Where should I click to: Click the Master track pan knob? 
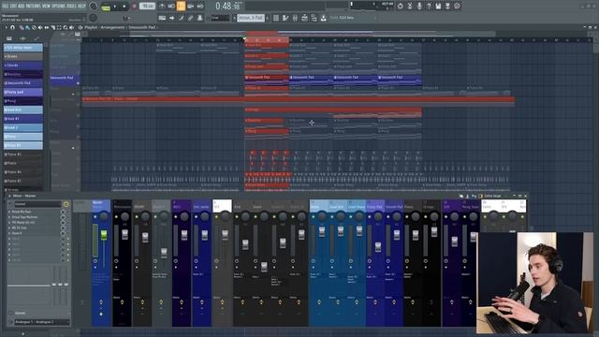tap(104, 216)
